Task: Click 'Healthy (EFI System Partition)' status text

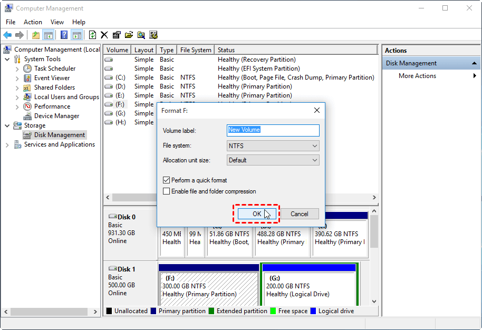Action: click(259, 69)
